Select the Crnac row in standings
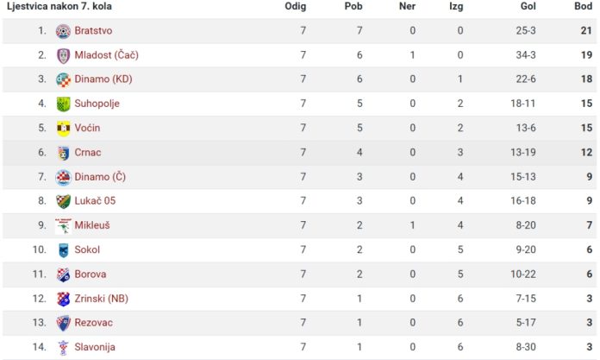The image size is (600, 360). click(300, 153)
